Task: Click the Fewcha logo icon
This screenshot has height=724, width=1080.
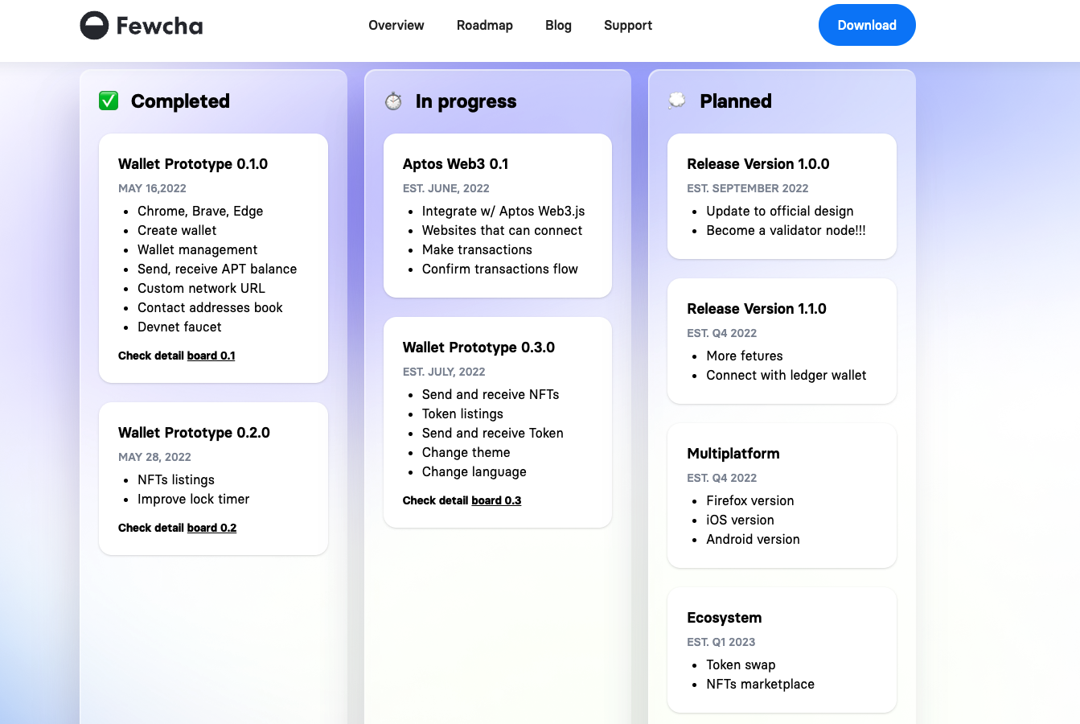Action: pos(94,26)
